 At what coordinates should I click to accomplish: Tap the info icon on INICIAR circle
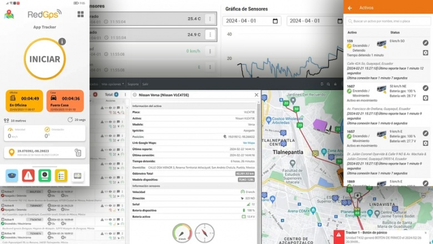62,42
